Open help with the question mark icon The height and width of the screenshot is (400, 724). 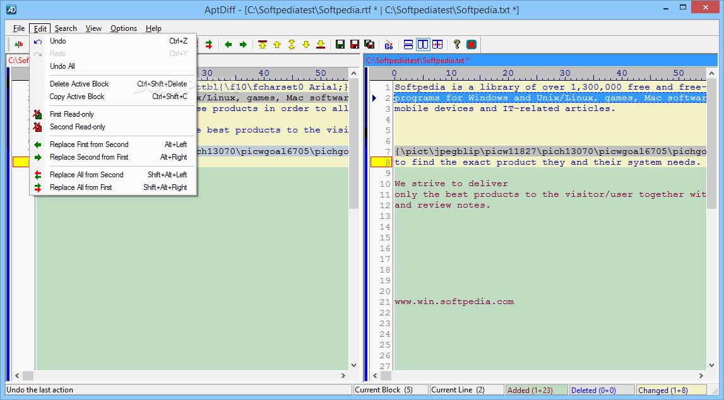(x=456, y=44)
